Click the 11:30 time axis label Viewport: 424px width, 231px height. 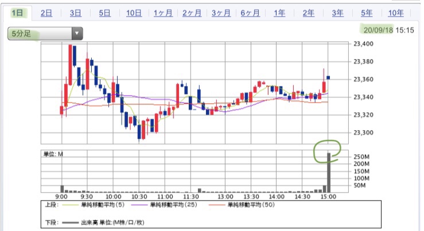pos(191,197)
